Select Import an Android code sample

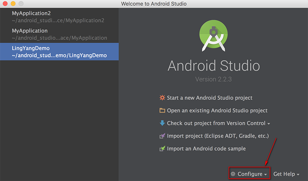pos(206,149)
